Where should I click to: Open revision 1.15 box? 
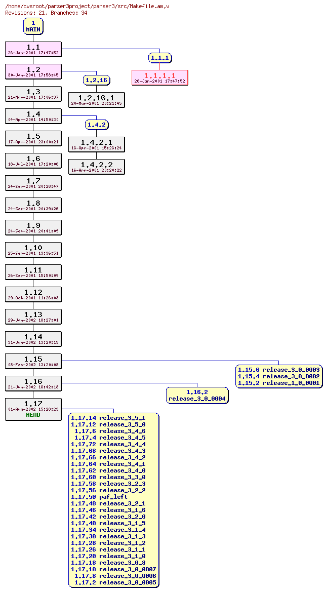click(33, 361)
